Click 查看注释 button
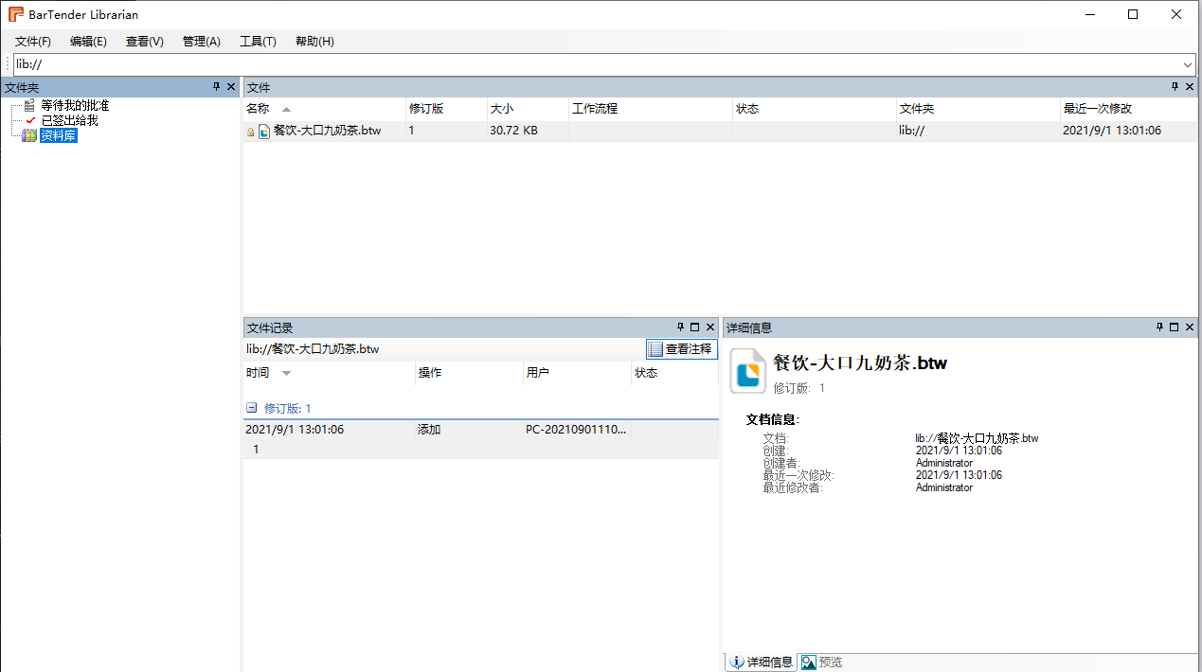Screen dimensions: 1202x672 tap(681, 349)
